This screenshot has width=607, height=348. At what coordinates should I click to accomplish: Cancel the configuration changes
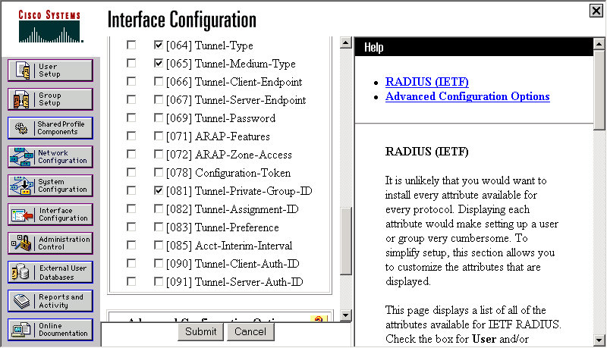click(x=250, y=332)
